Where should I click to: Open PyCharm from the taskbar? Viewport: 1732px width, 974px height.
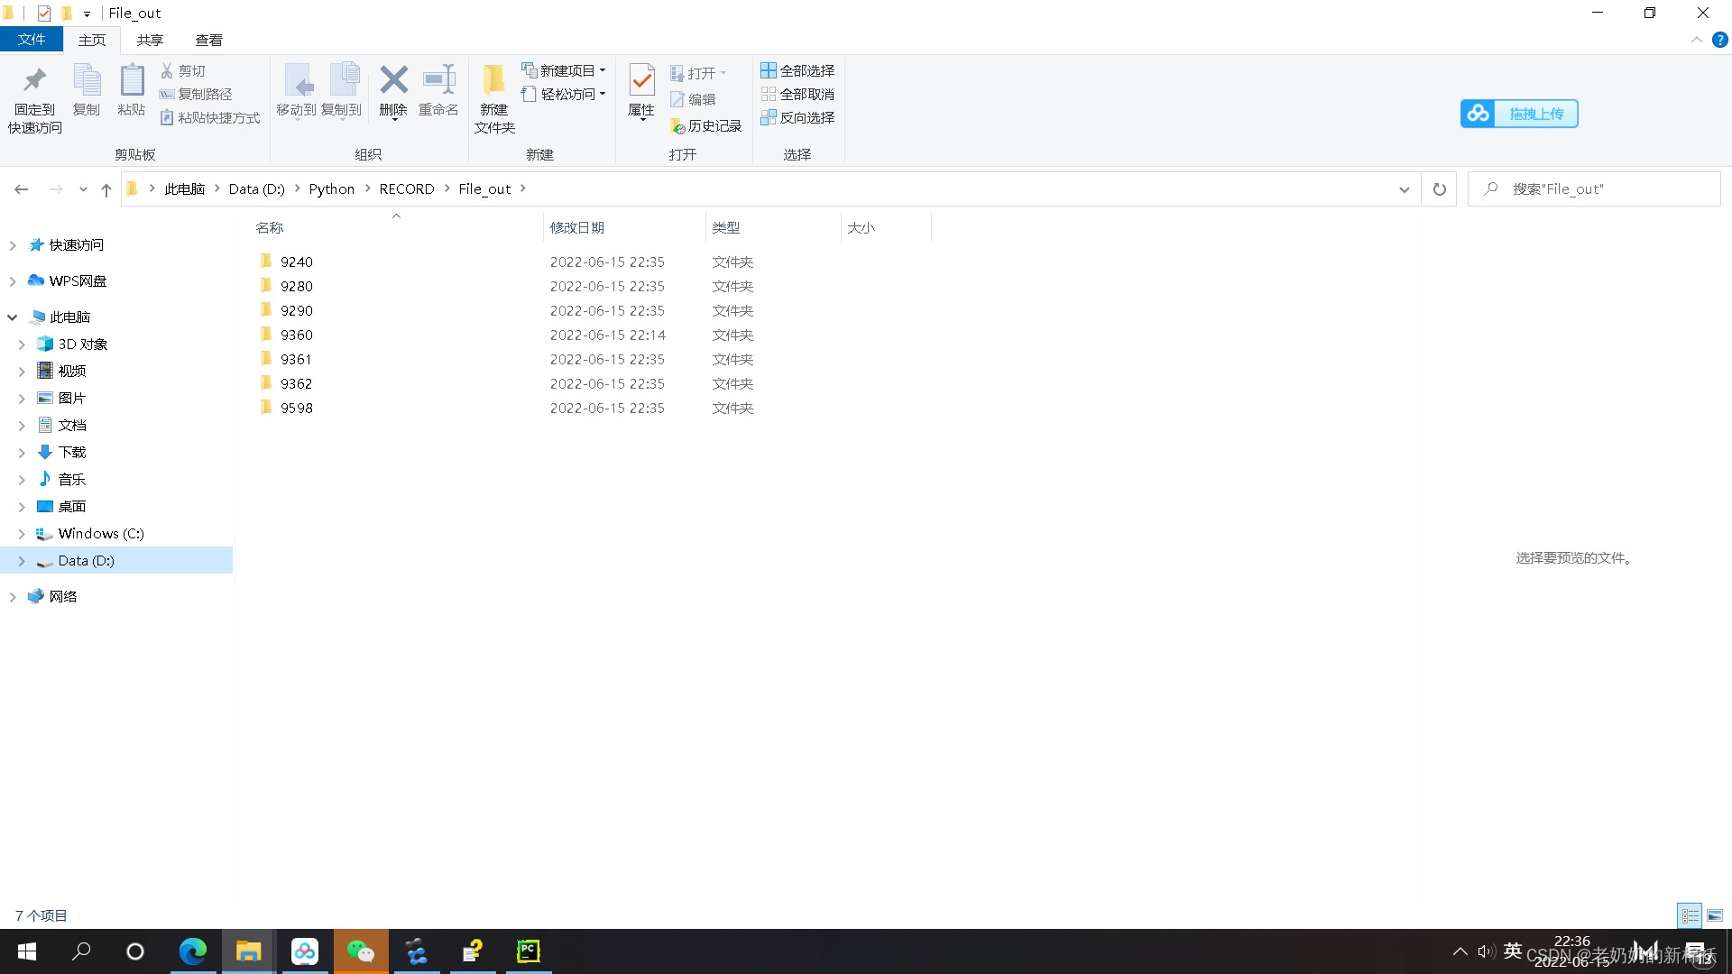(x=528, y=951)
